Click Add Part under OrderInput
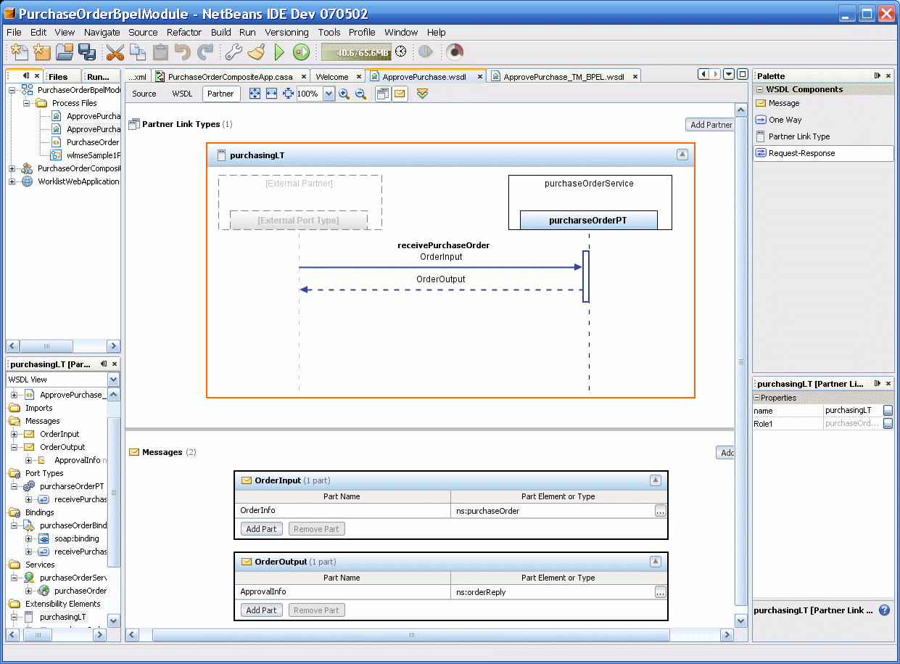This screenshot has height=664, width=900. pyautogui.click(x=261, y=529)
